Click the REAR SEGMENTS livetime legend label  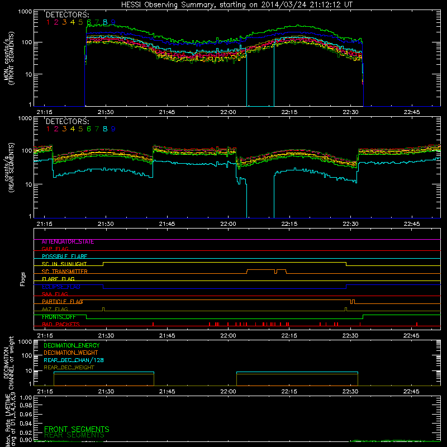point(74,435)
